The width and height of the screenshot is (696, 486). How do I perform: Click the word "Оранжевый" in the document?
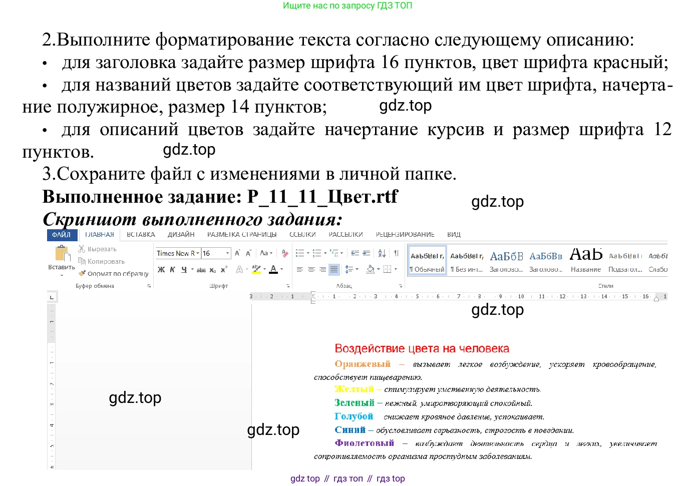click(363, 364)
